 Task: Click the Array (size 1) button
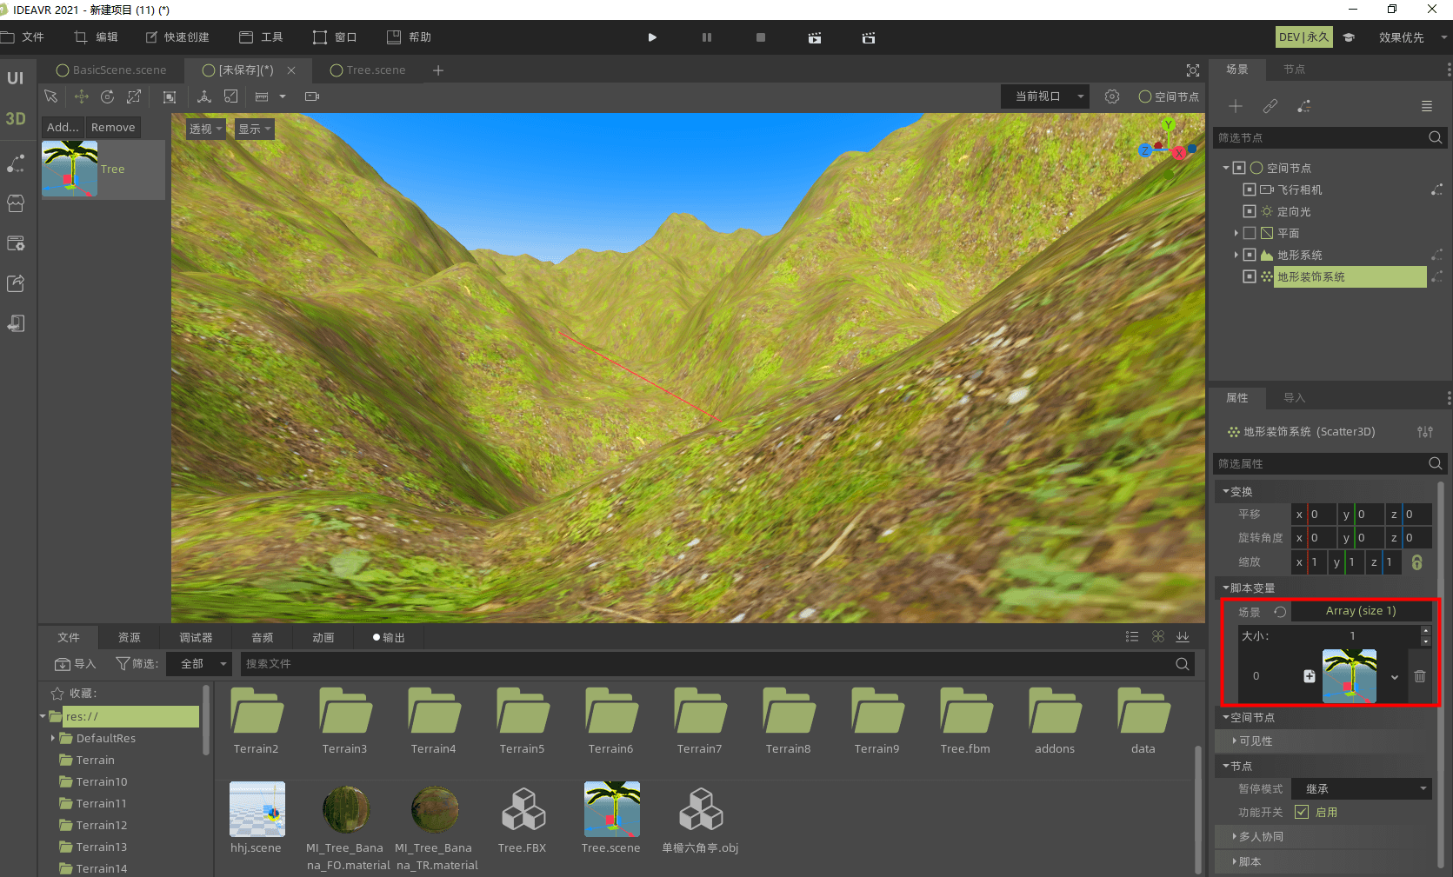pos(1361,611)
